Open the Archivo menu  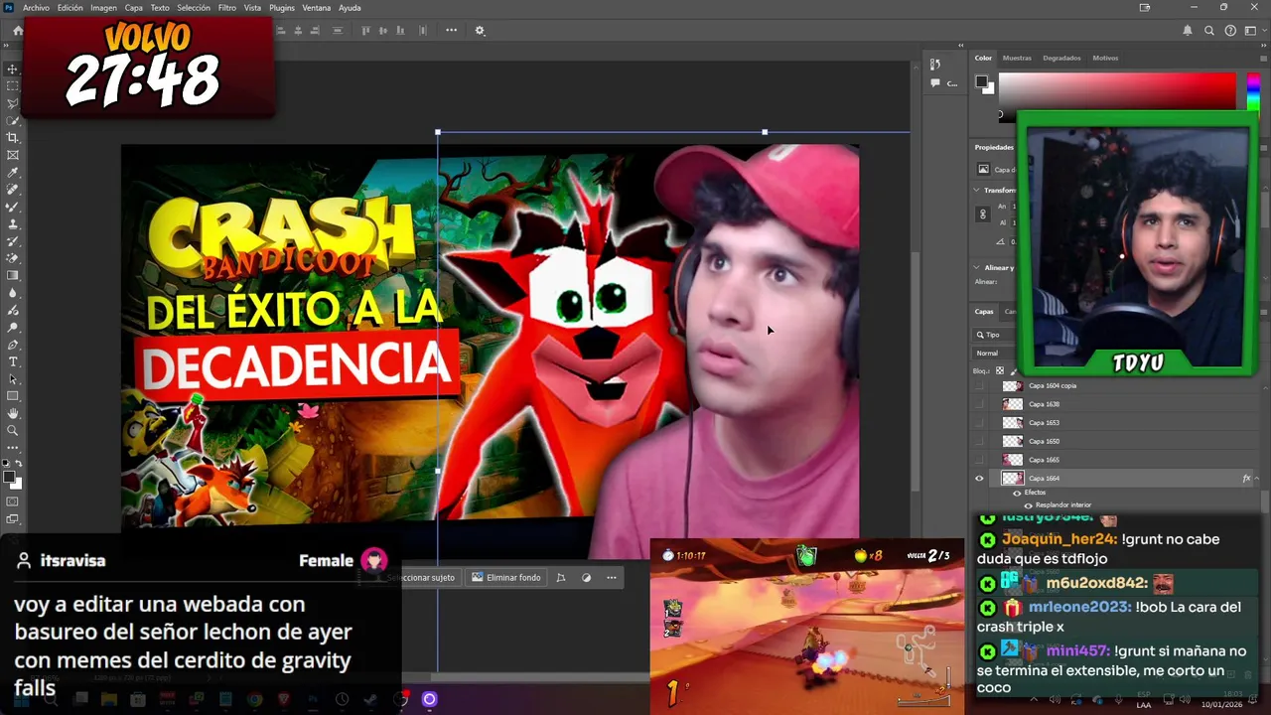coord(36,8)
